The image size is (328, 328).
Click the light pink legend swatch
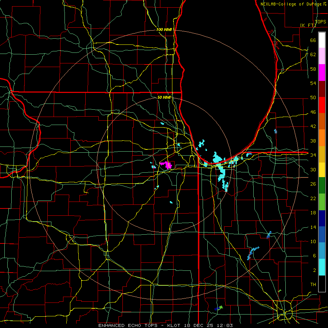tap(322, 56)
